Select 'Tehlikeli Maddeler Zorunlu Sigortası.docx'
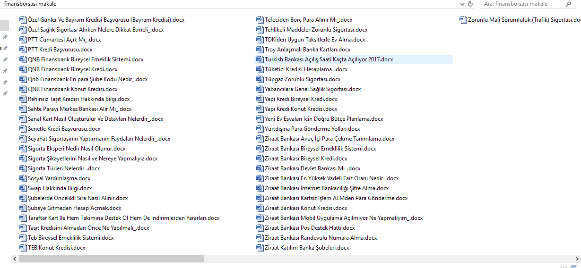 (x=316, y=30)
